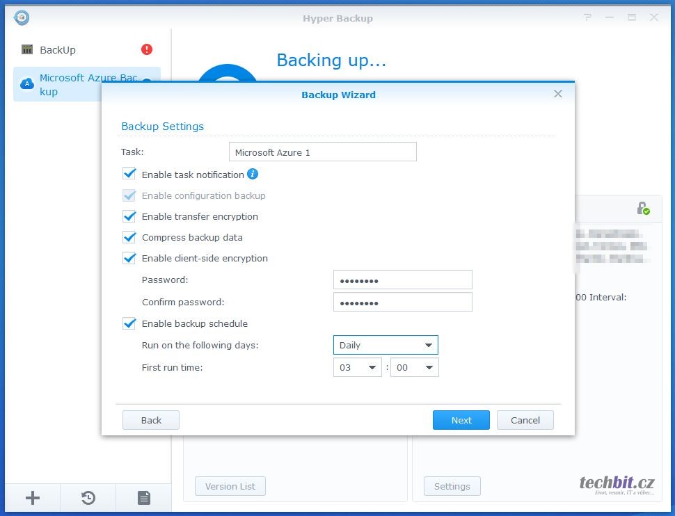Toggle Enable client-side encryption checkbox
Screen dimensions: 675x516
(x=129, y=258)
